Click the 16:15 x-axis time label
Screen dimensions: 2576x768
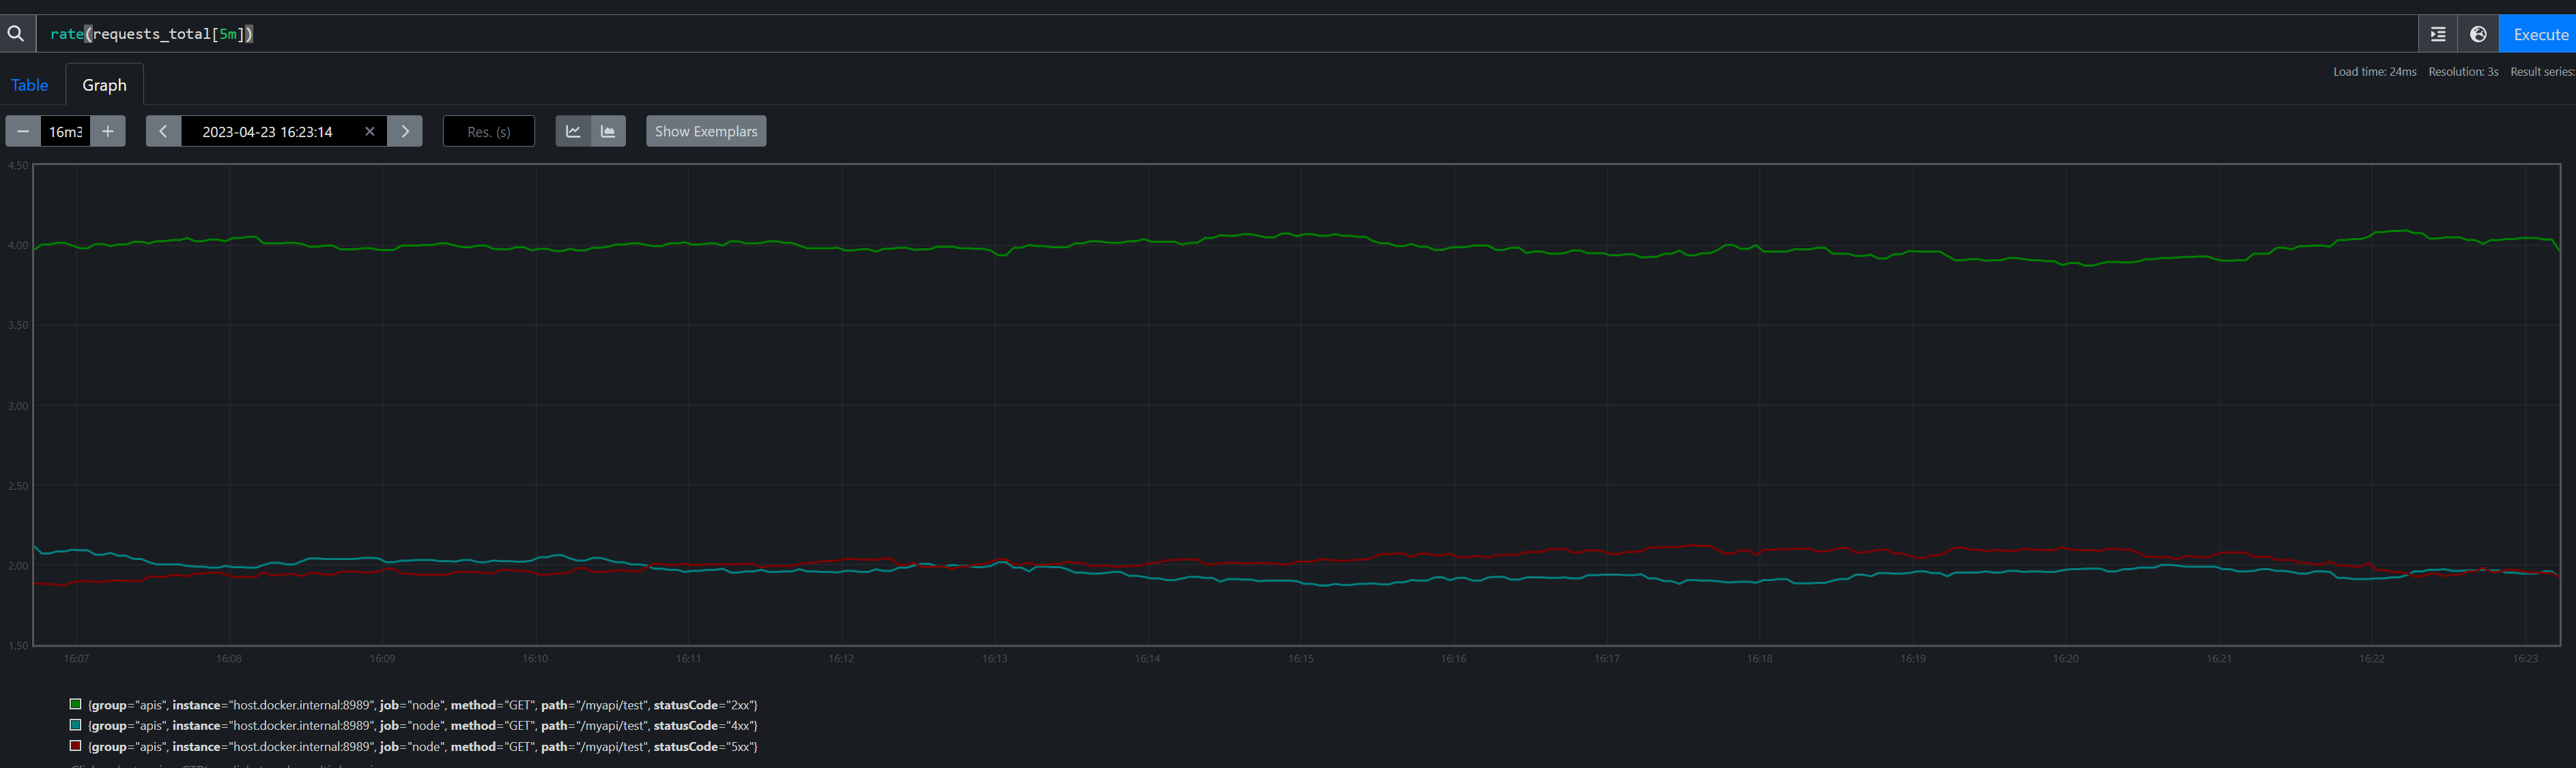[x=1301, y=658]
